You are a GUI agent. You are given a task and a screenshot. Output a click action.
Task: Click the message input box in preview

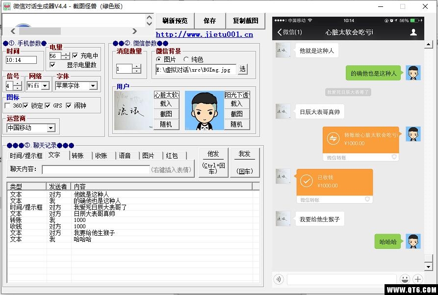341,279
